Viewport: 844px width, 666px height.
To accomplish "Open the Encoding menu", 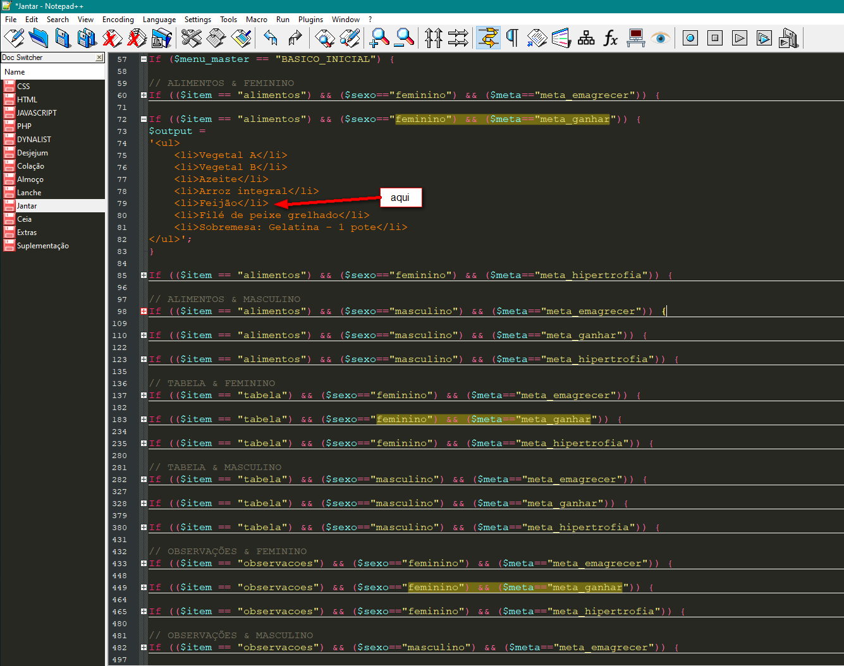I will 118,20.
